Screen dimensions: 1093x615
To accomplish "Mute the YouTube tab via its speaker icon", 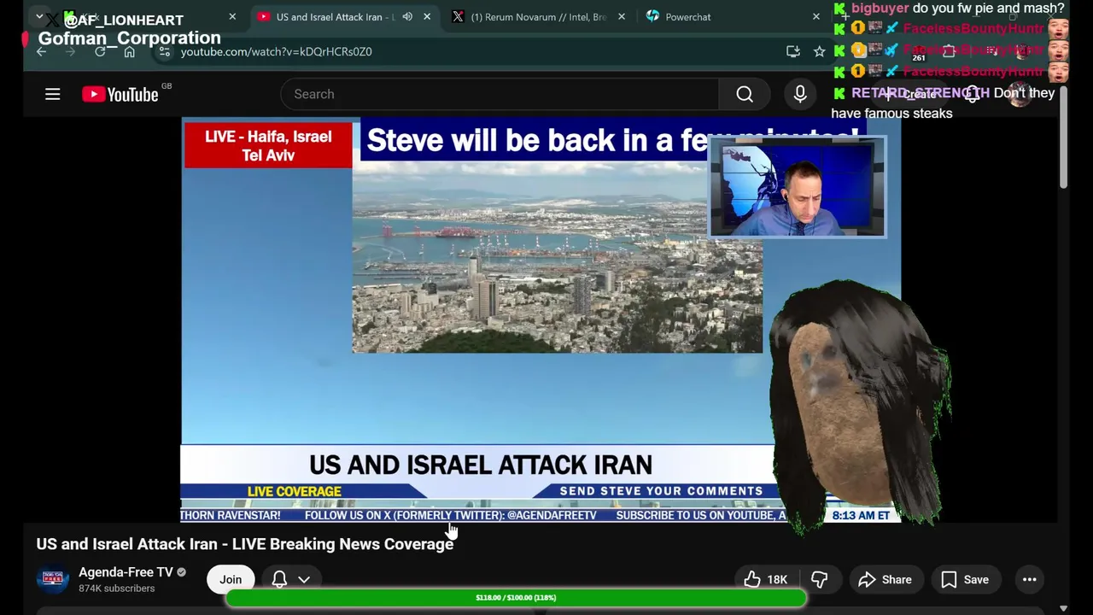I will coord(407,17).
